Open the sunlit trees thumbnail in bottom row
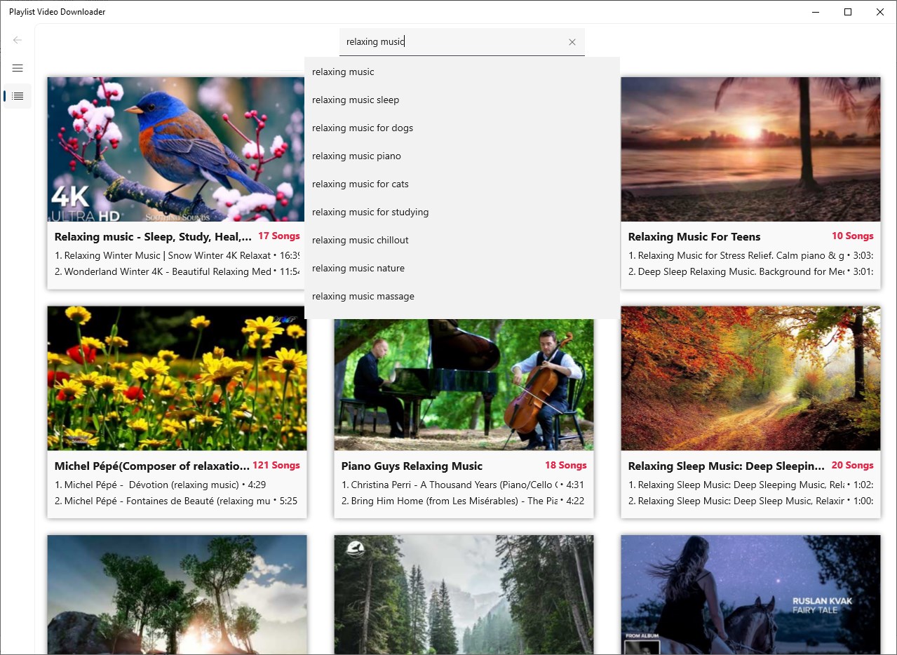Viewport: 897px width, 655px height. [177, 595]
